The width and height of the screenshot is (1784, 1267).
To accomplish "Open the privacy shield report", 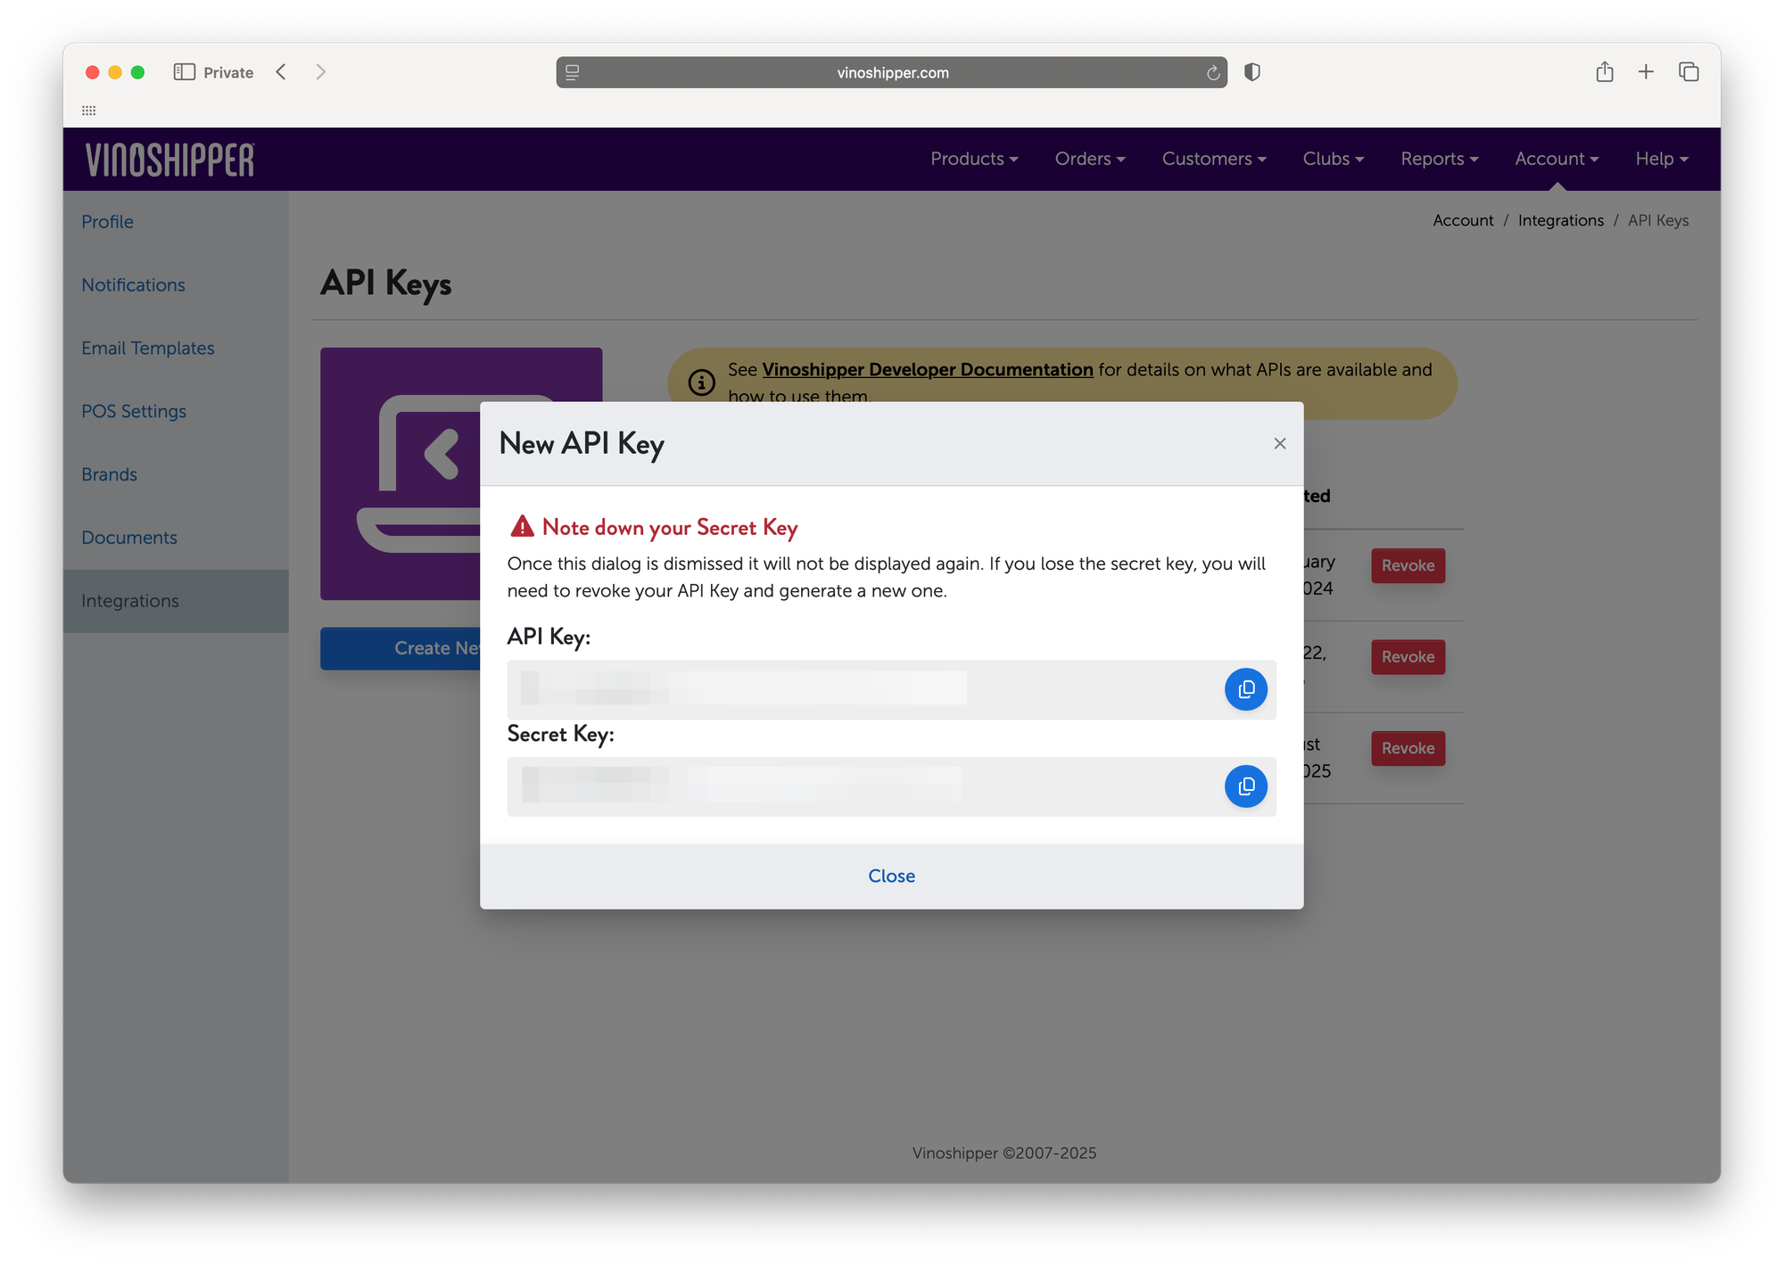I will (1251, 72).
